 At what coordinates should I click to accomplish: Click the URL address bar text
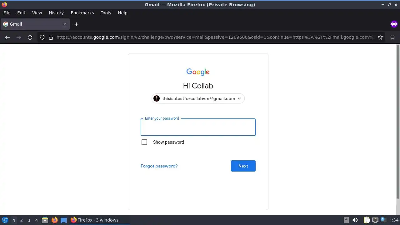coord(215,37)
